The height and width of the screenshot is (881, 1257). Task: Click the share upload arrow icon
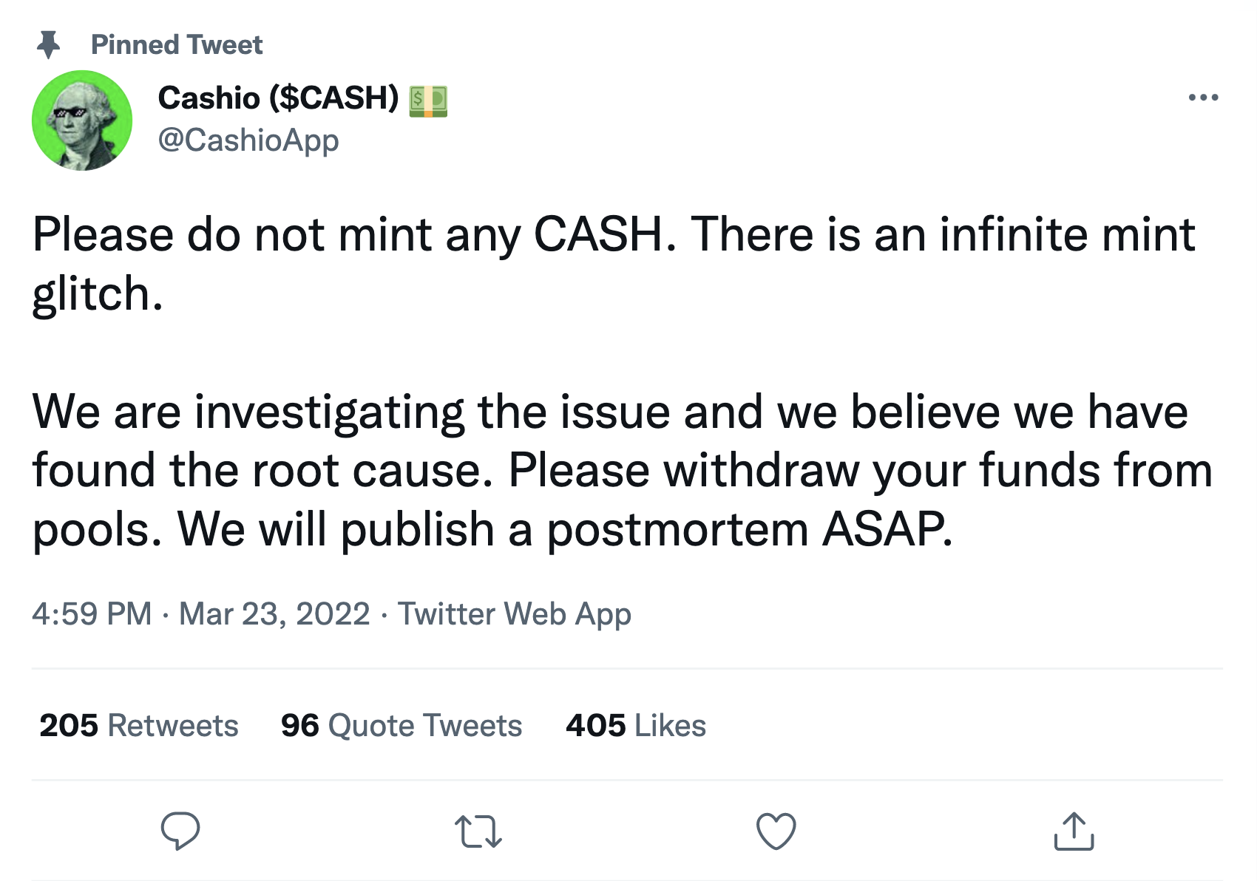tap(1074, 831)
